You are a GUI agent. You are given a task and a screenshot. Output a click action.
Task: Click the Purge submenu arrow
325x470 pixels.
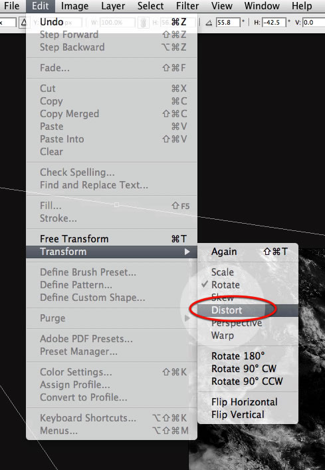click(x=187, y=318)
